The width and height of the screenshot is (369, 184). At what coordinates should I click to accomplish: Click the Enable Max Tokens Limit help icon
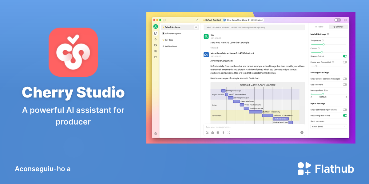tap(333, 62)
